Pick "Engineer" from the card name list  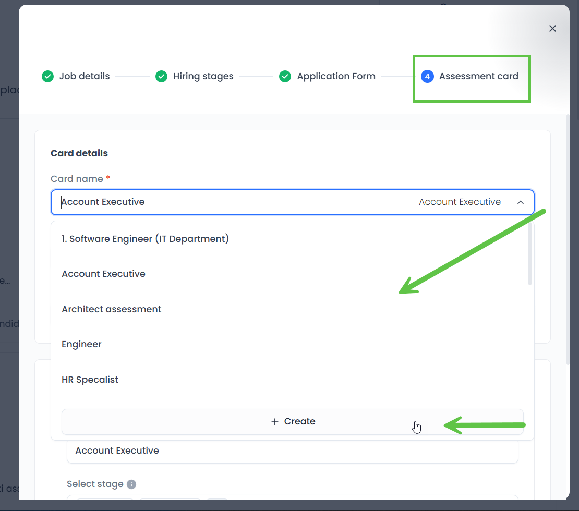pyautogui.click(x=81, y=344)
